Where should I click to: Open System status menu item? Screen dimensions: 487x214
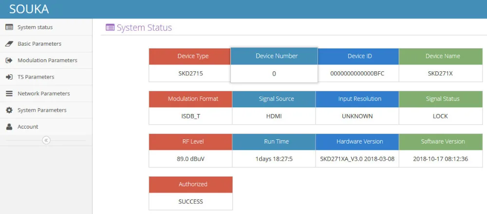click(46, 27)
